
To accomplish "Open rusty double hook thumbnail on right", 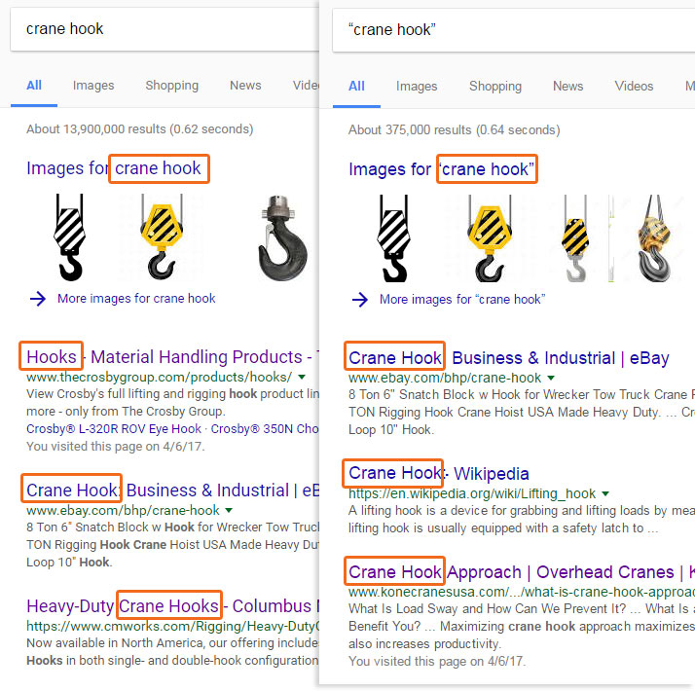I will pyautogui.click(x=654, y=238).
